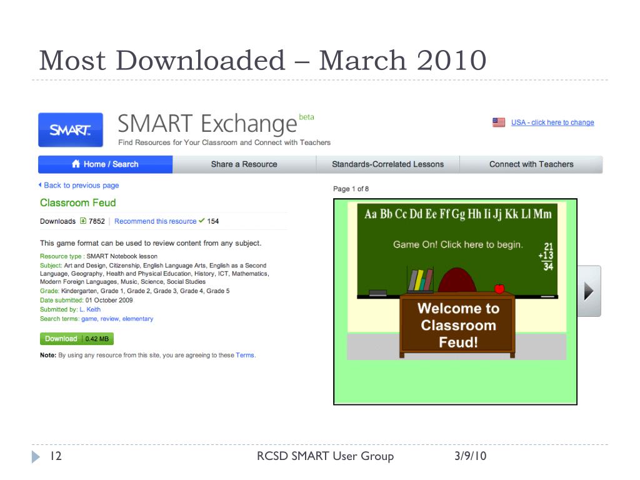Advance preview with next page arrow
This screenshot has width=640, height=480.
coord(589,291)
